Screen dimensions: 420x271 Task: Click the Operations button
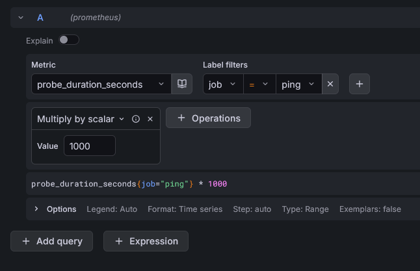[x=208, y=118]
